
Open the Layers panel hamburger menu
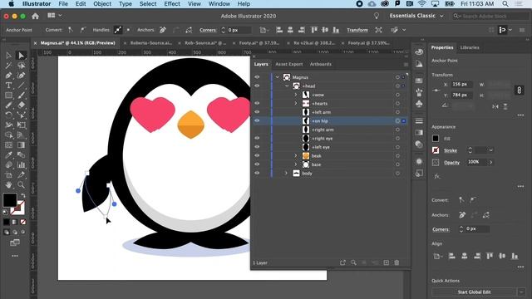click(x=406, y=65)
